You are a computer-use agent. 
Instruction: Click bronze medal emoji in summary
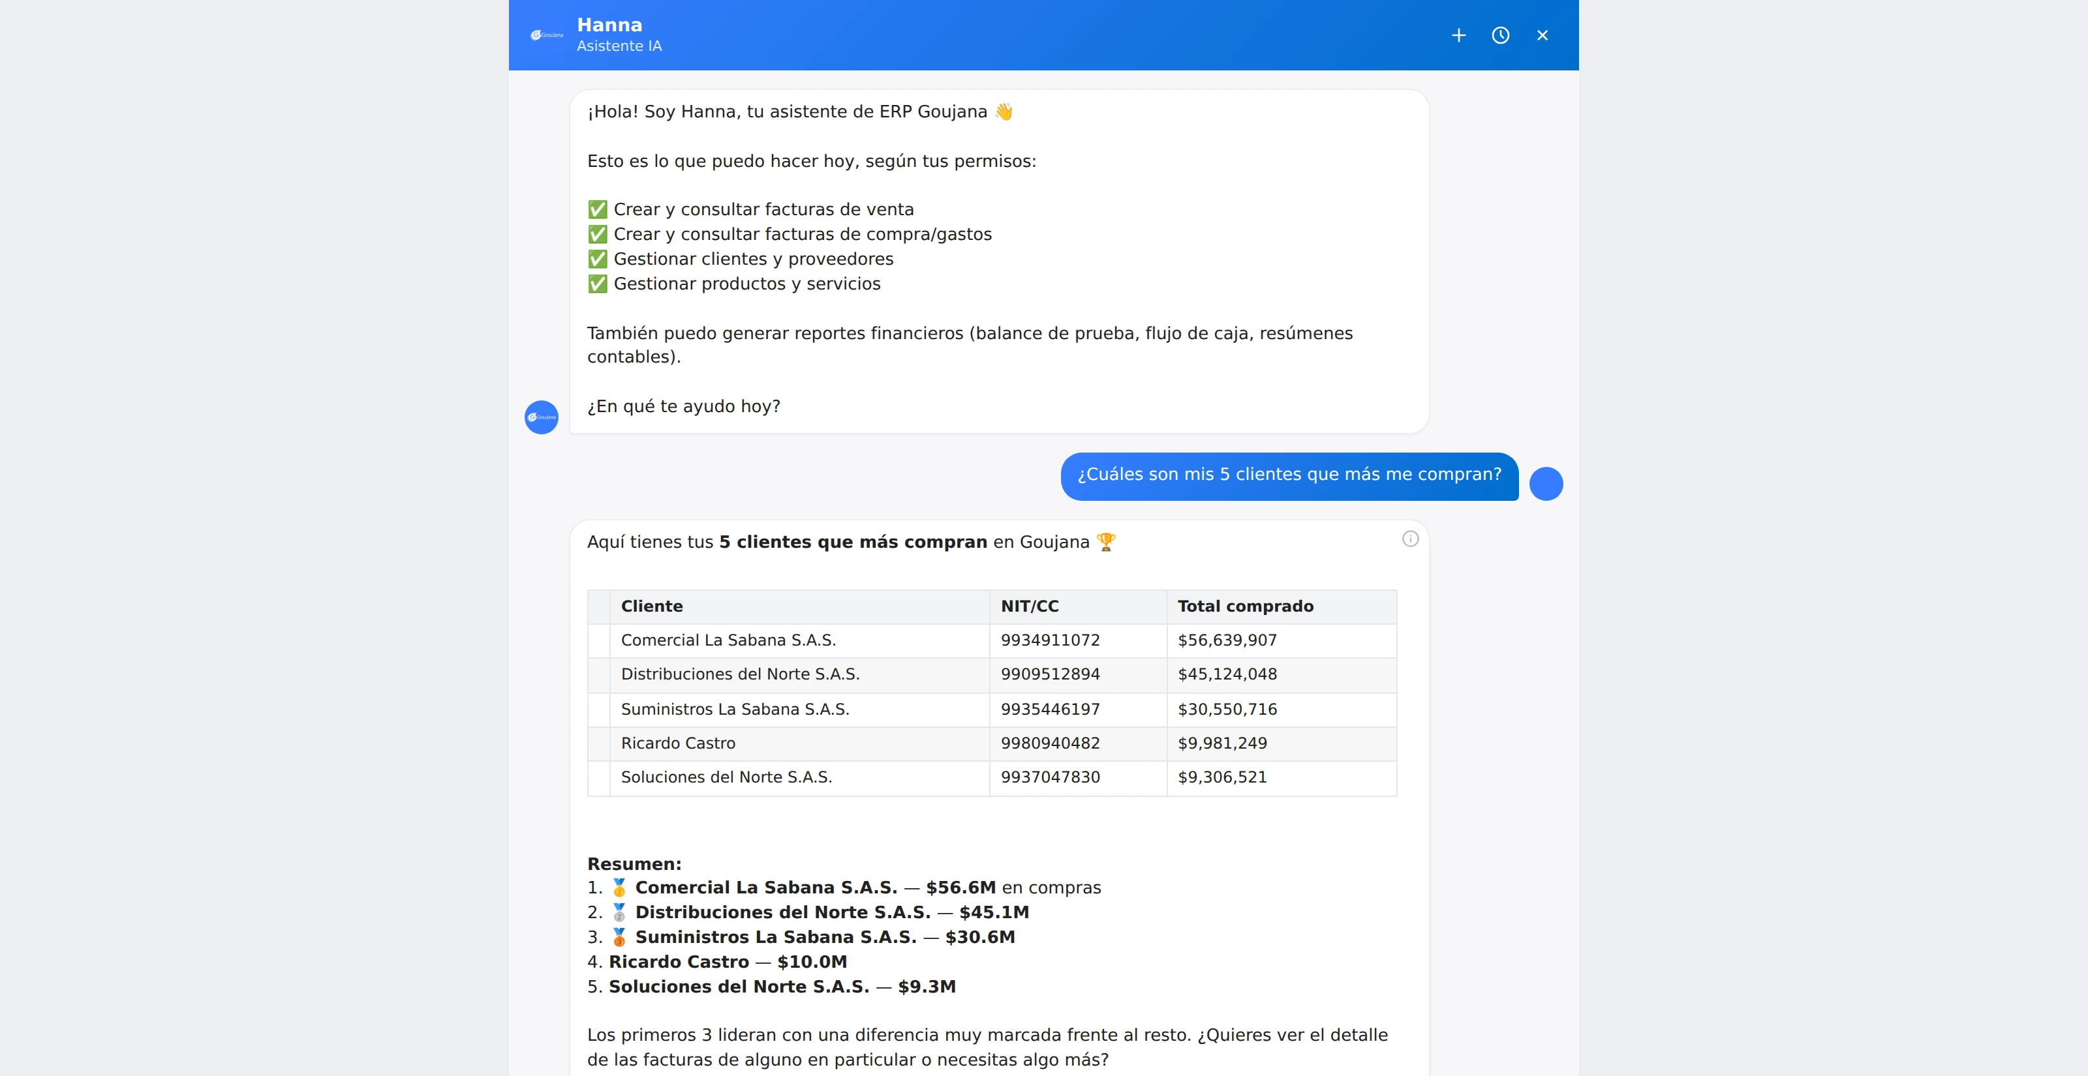click(x=619, y=938)
